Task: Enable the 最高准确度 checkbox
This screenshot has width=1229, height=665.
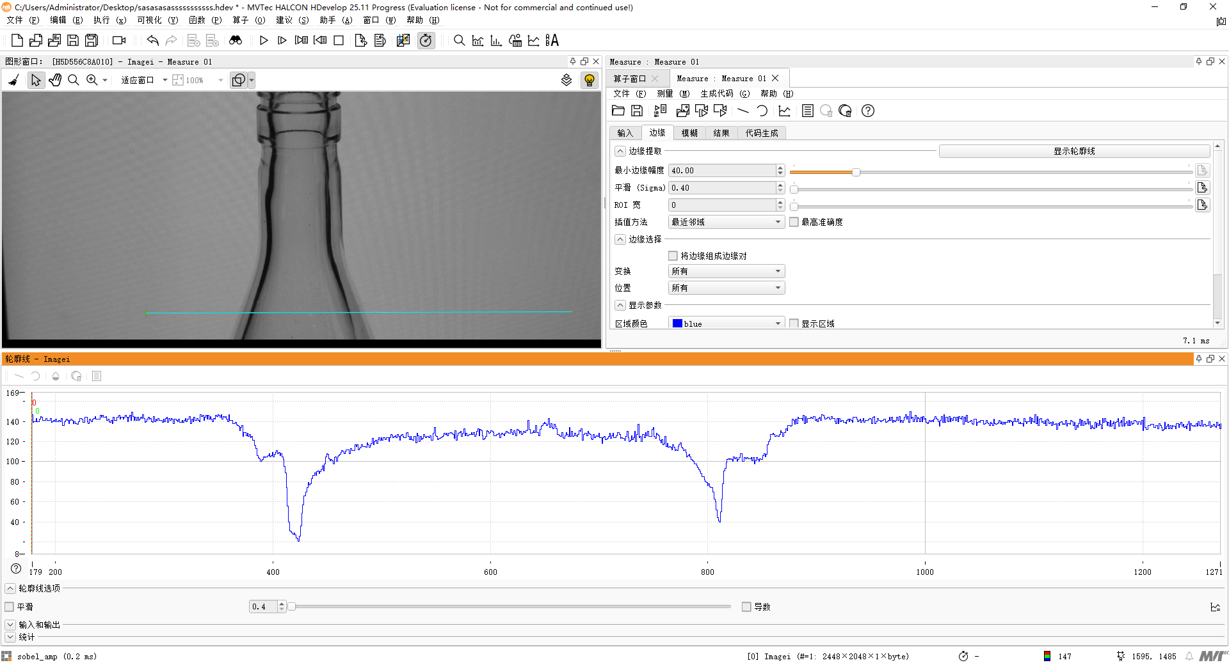Action: coord(794,222)
